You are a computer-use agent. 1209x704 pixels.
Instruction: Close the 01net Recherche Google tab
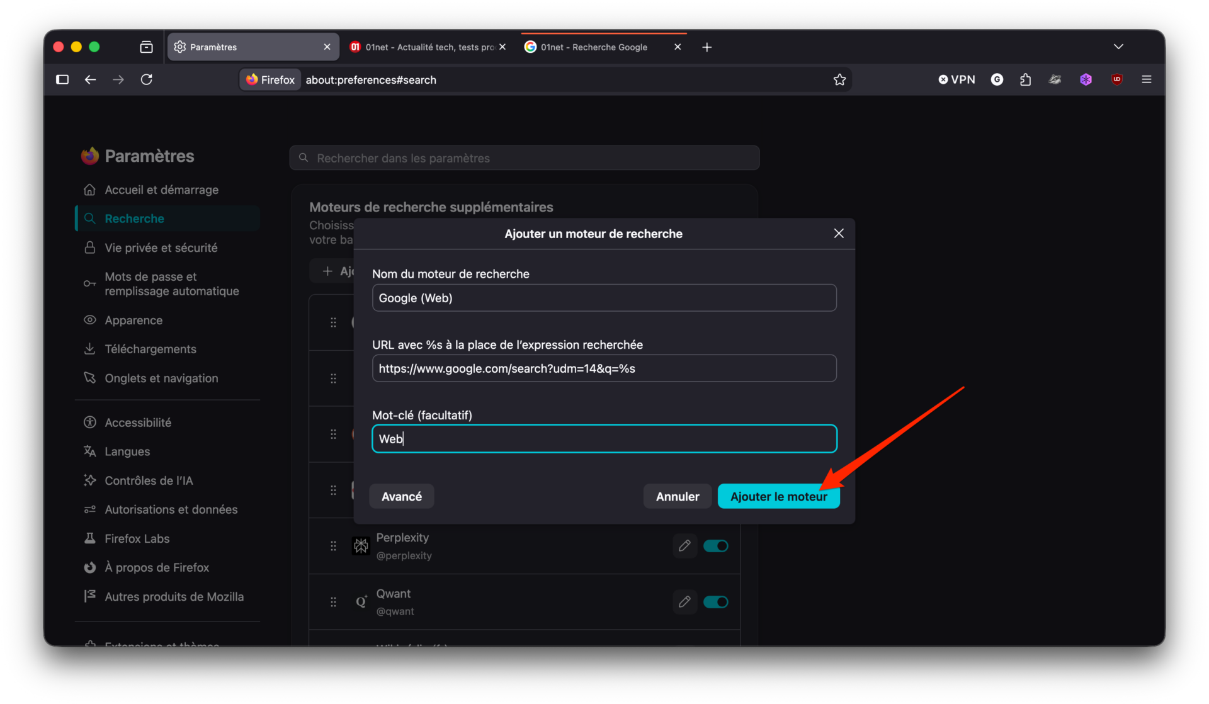click(678, 47)
